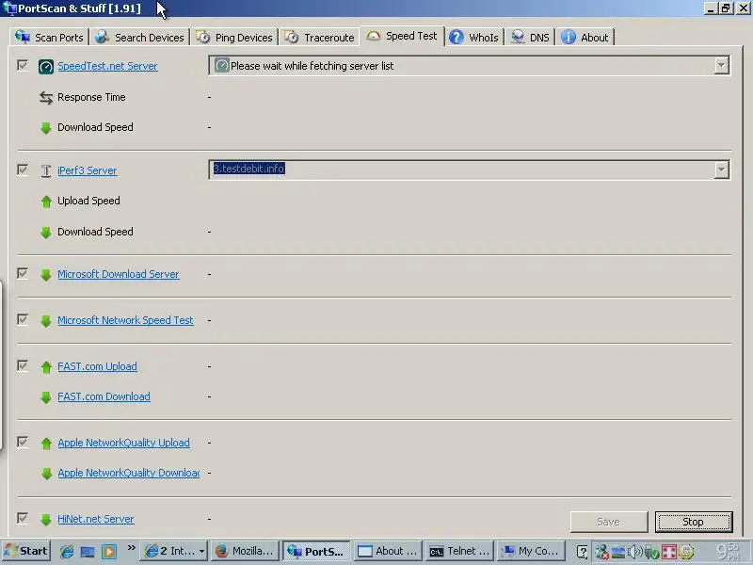Viewport: 753px width, 565px height.
Task: Click the iPerf3 Upload Speed arrow icon
Action: pyautogui.click(x=45, y=202)
